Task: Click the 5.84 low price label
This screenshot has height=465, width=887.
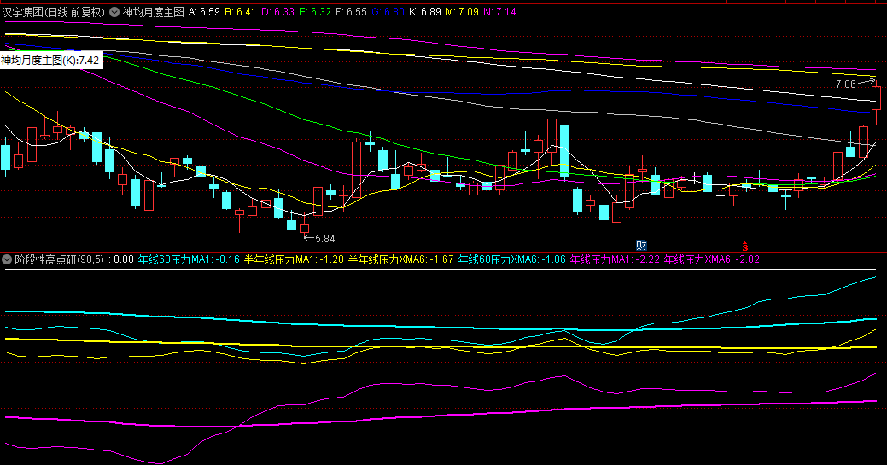Action: point(324,239)
